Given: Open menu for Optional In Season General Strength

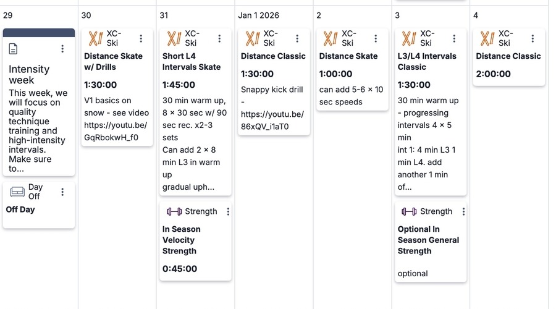Looking at the screenshot, I should pyautogui.click(x=463, y=211).
